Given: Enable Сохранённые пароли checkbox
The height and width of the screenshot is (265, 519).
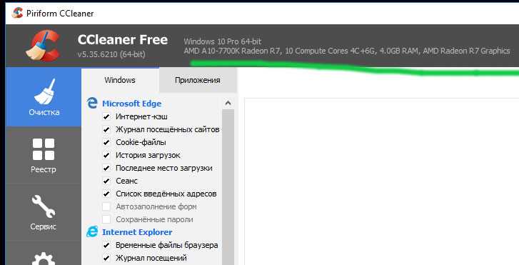Looking at the screenshot, I should [x=106, y=219].
